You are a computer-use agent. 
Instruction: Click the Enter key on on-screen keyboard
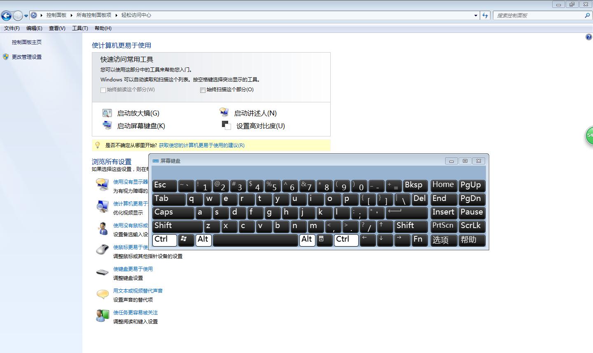(407, 213)
